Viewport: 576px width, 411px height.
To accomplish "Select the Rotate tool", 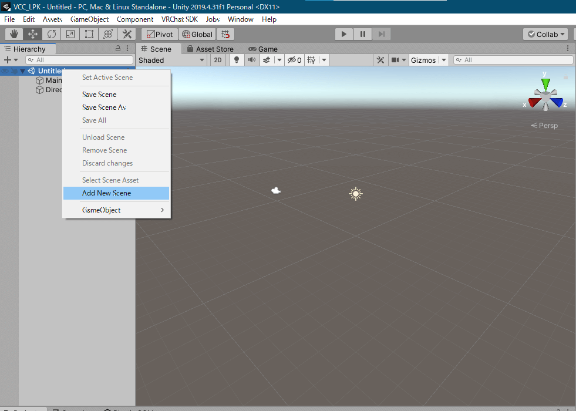I will (x=52, y=34).
